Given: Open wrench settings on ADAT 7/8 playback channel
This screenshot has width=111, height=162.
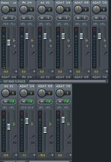Looking at the screenshot, I should click(x=106, y=53).
